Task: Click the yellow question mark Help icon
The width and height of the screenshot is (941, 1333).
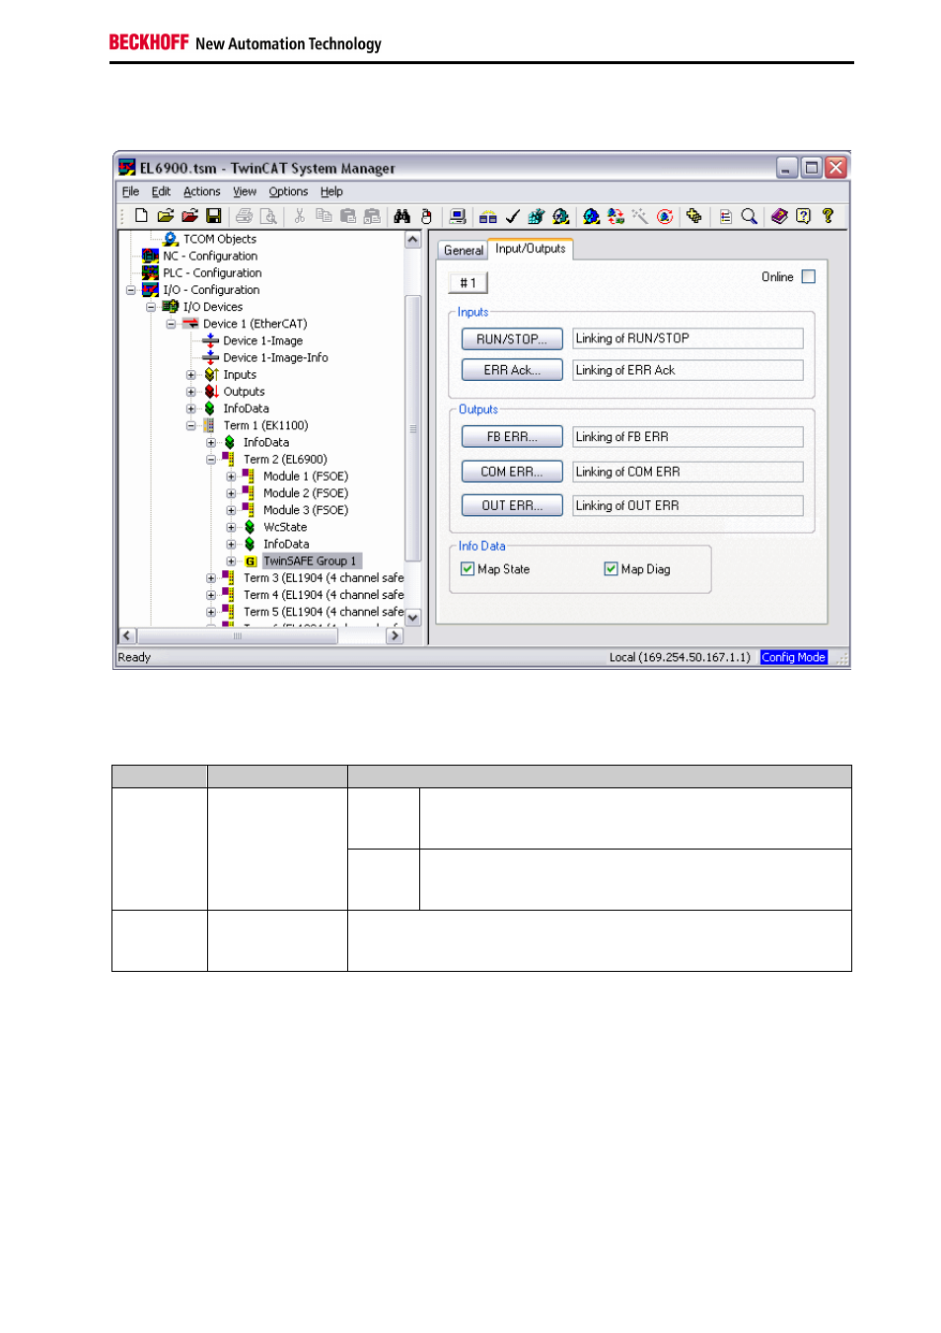Action: (828, 216)
